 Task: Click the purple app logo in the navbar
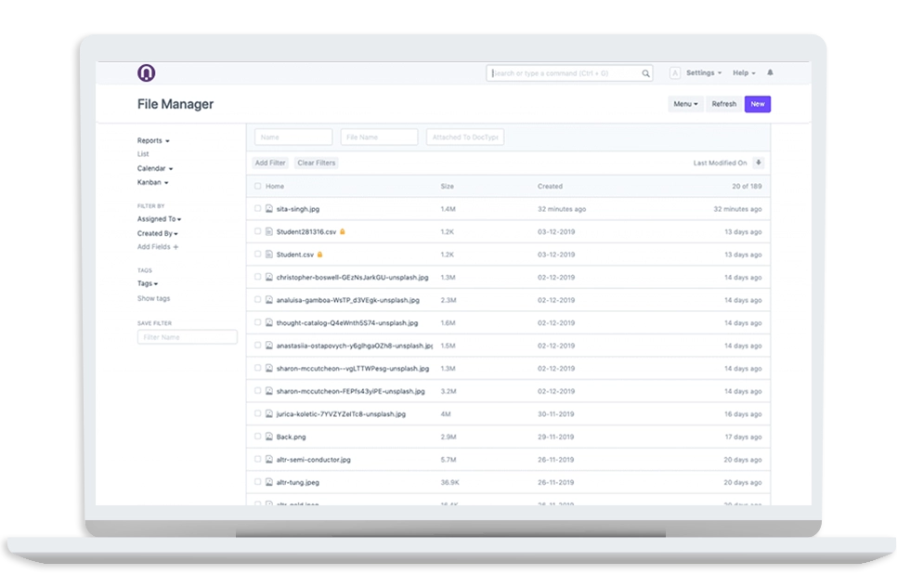(146, 73)
